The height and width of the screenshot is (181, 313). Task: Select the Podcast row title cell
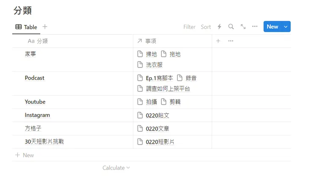[x=35, y=78]
